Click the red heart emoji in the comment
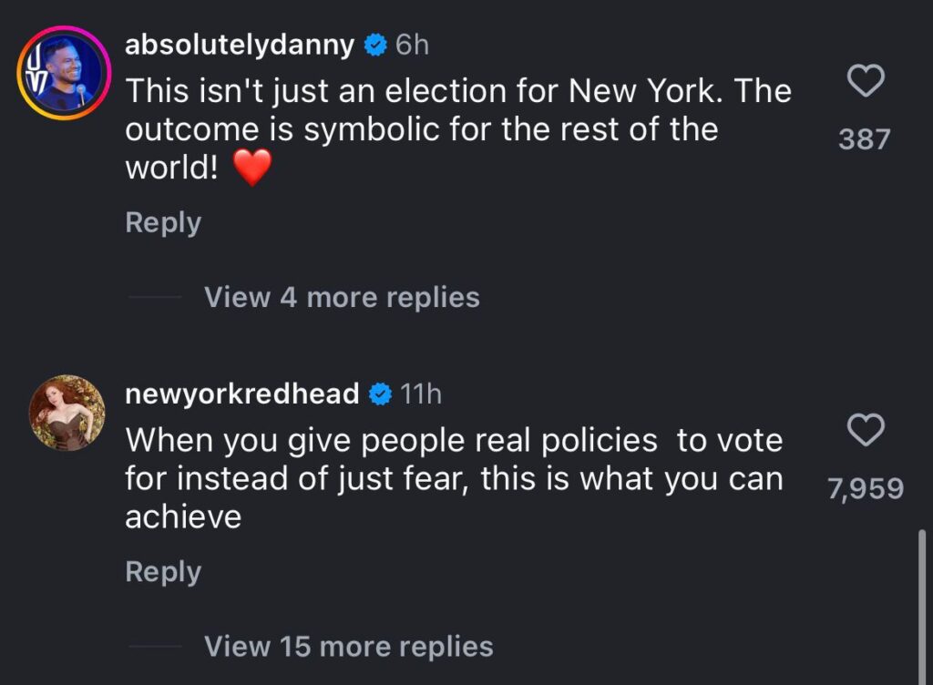Viewport: 933px width, 685px height. pyautogui.click(x=252, y=169)
